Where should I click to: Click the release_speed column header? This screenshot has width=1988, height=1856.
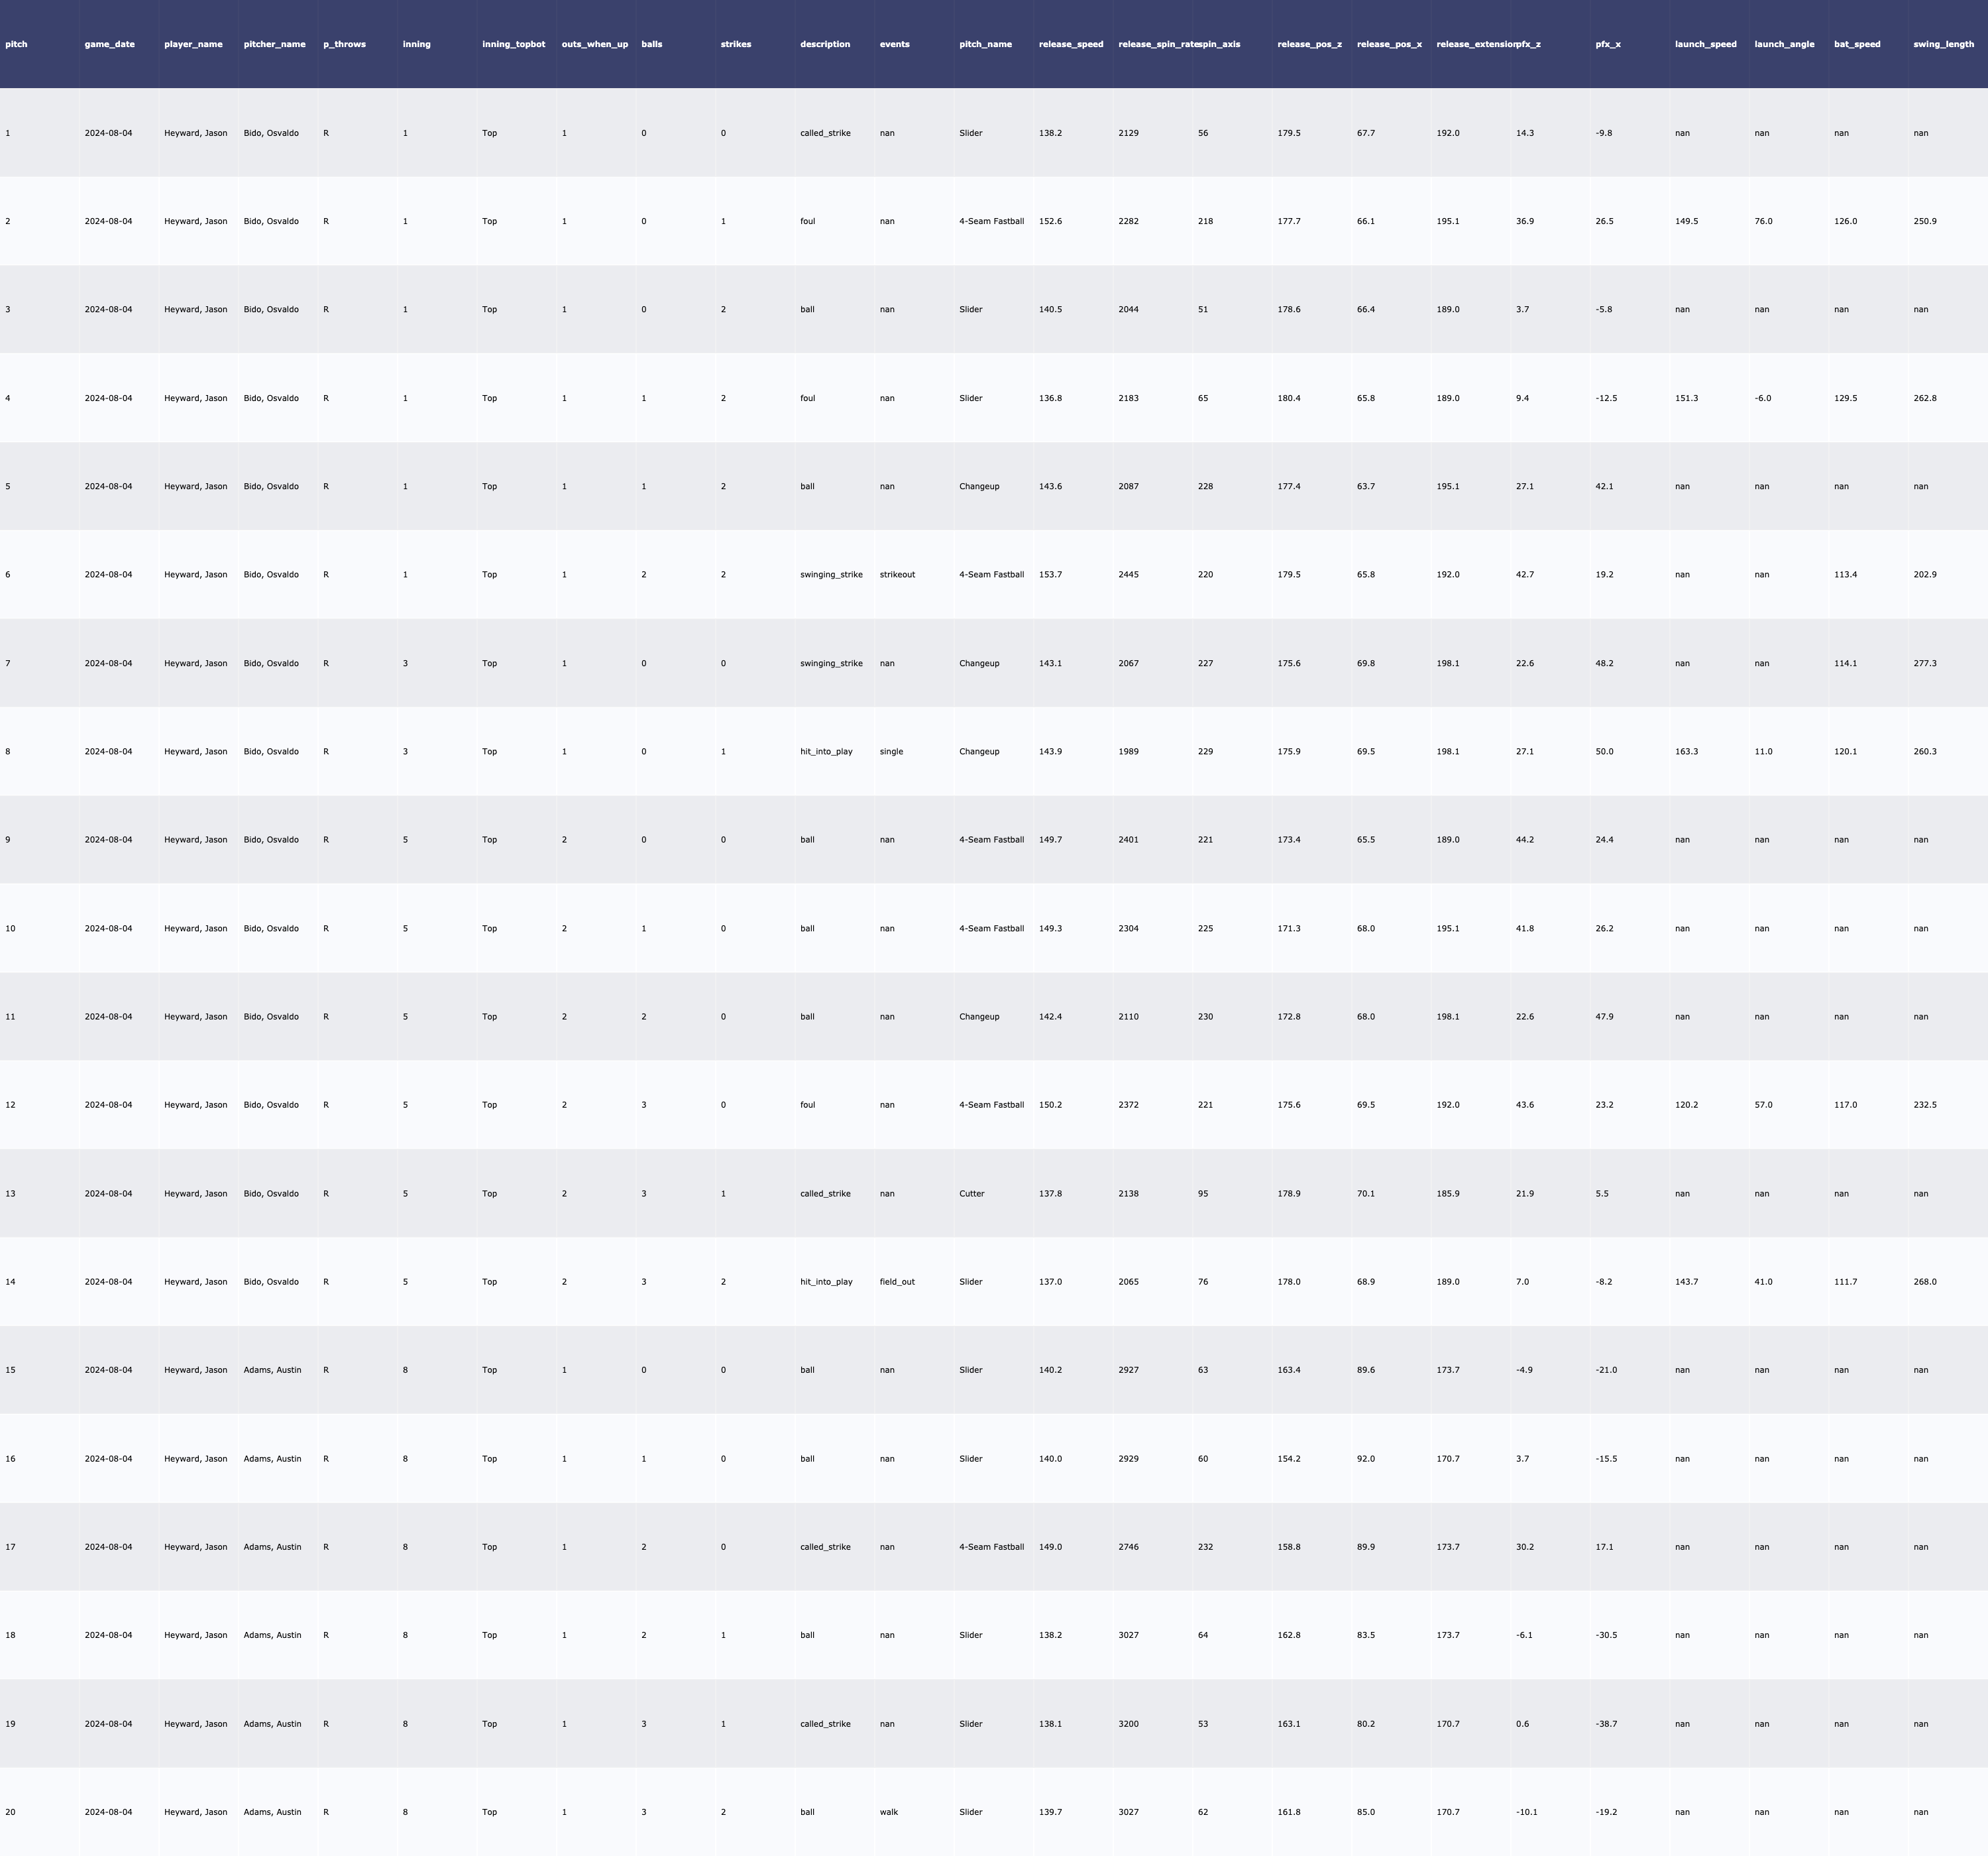(1071, 44)
